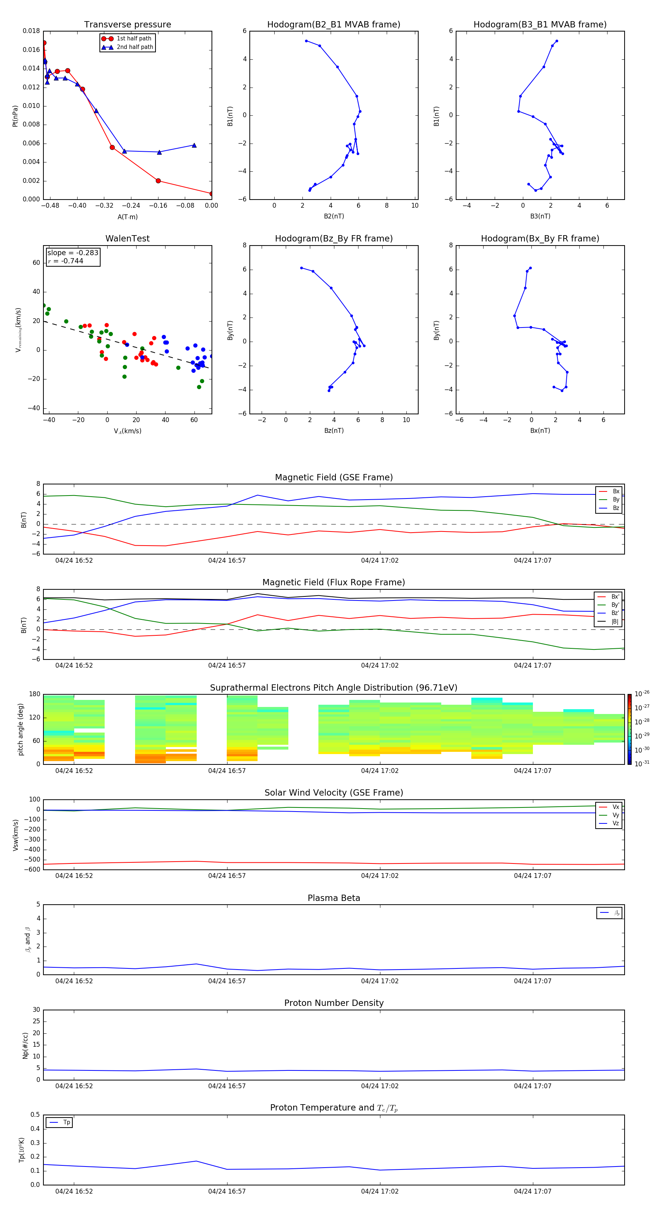Select the "1st half path" legend entry

[127, 39]
